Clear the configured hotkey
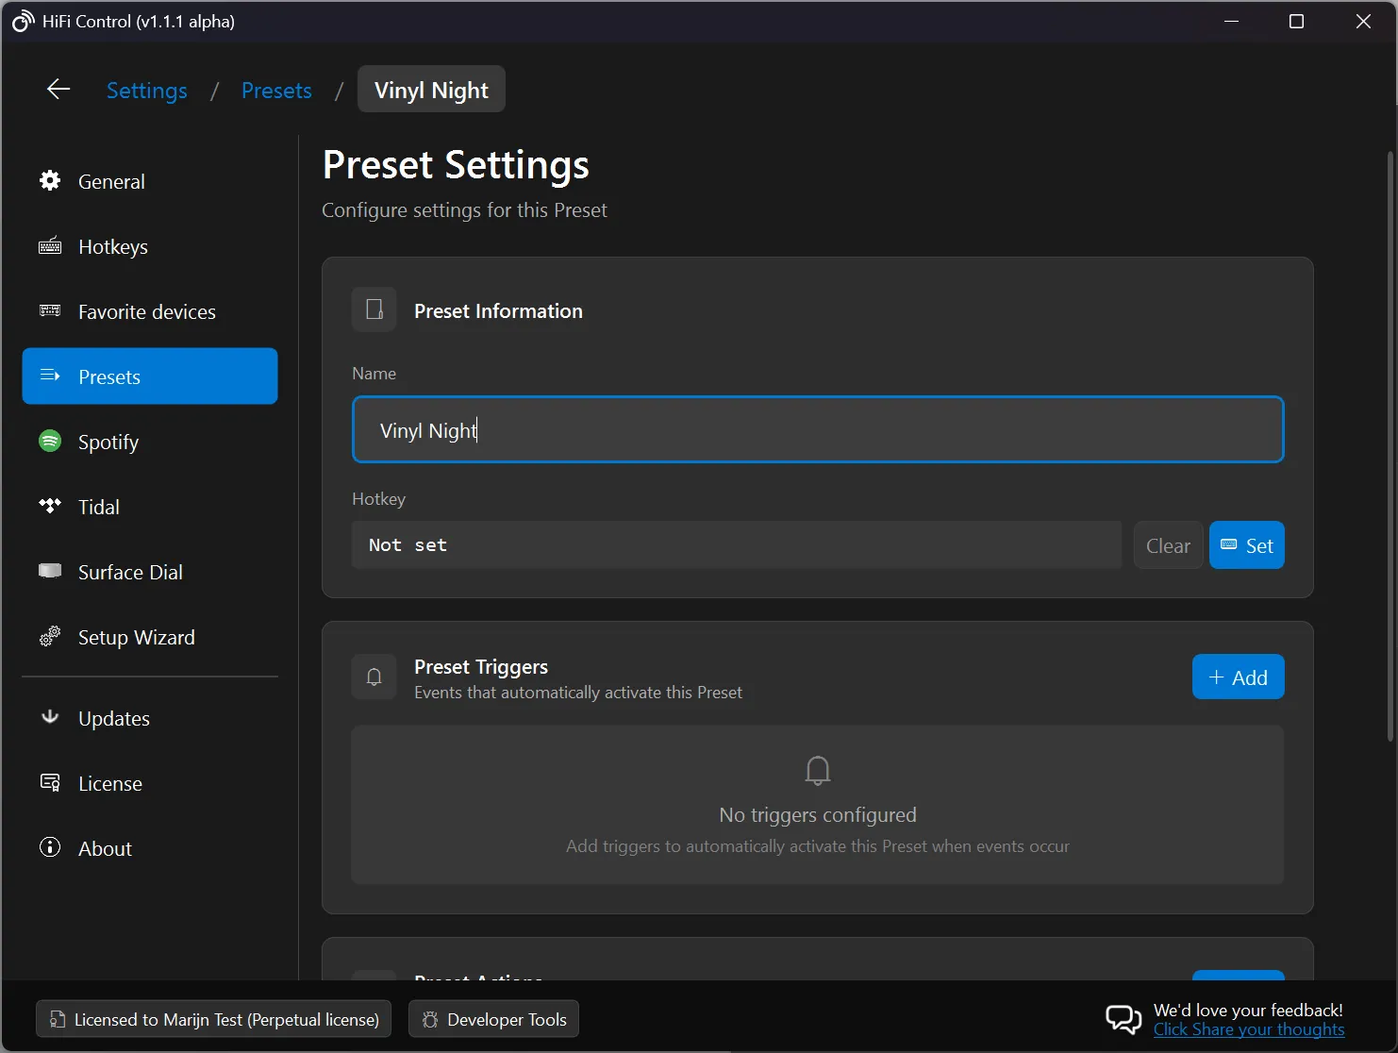This screenshot has height=1053, width=1398. click(x=1168, y=544)
